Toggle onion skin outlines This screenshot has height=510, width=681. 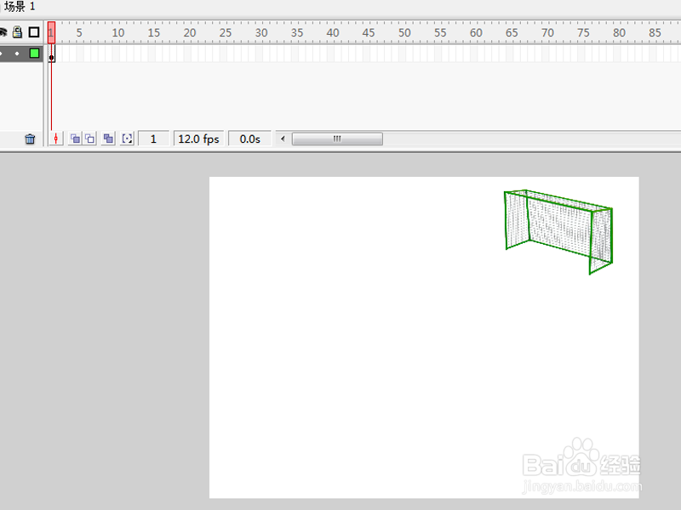(89, 139)
